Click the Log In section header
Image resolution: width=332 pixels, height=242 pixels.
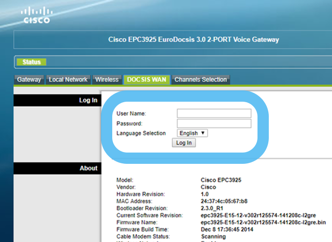tap(88, 100)
